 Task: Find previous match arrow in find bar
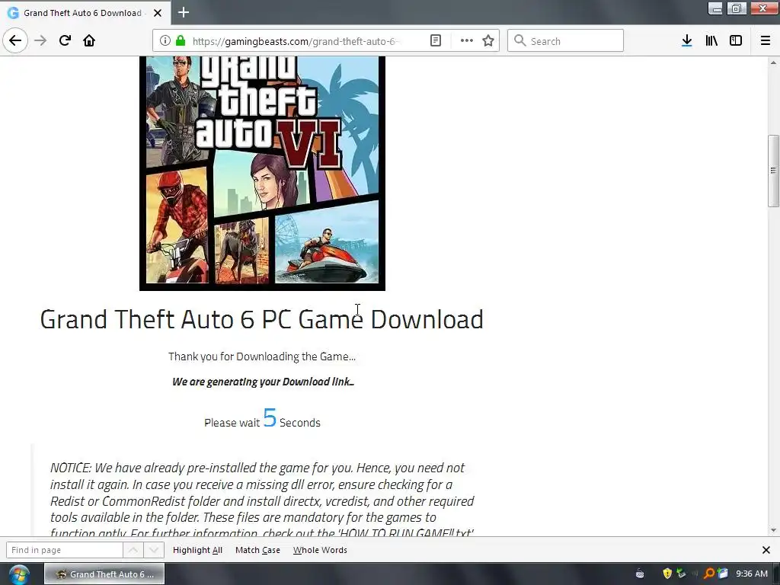133,550
